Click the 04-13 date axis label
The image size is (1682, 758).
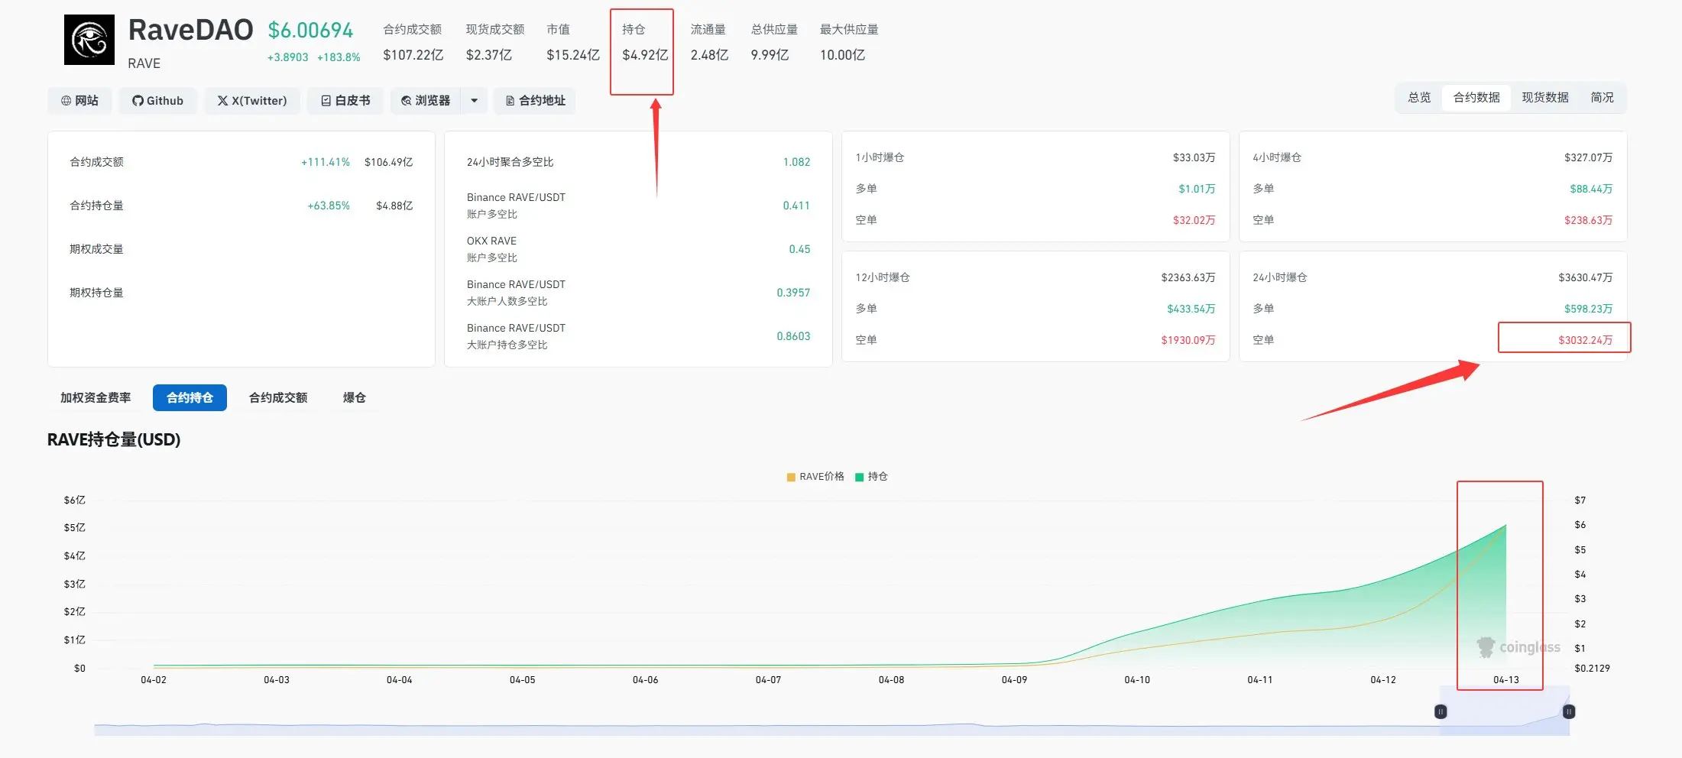point(1506,680)
